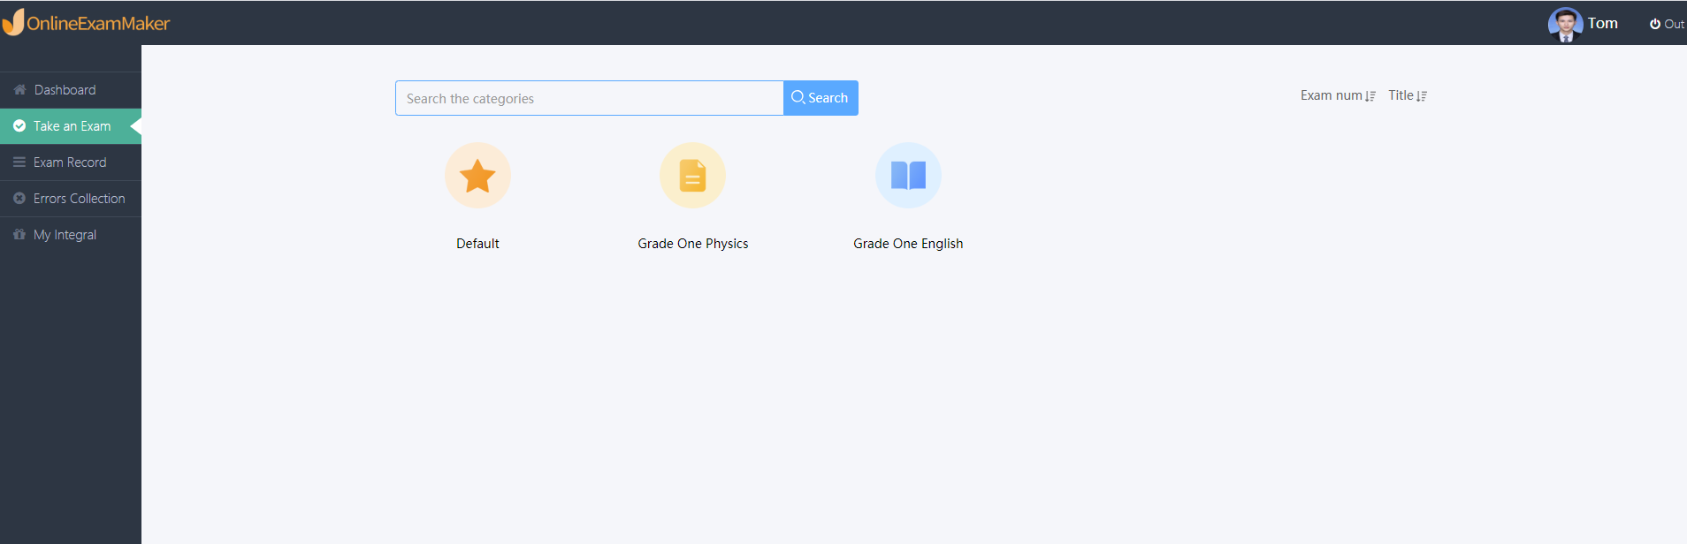1687x544 pixels.
Task: Open Exam Record page
Action: pyautogui.click(x=71, y=162)
